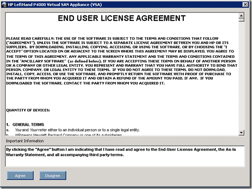Click the '1. GENERAL TERMS' heading
Screen dimensions: 252x189
pyautogui.click(x=25, y=124)
